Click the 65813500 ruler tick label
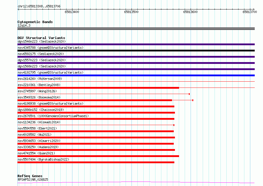The width and height of the screenshot is (263, 186). 131,12
